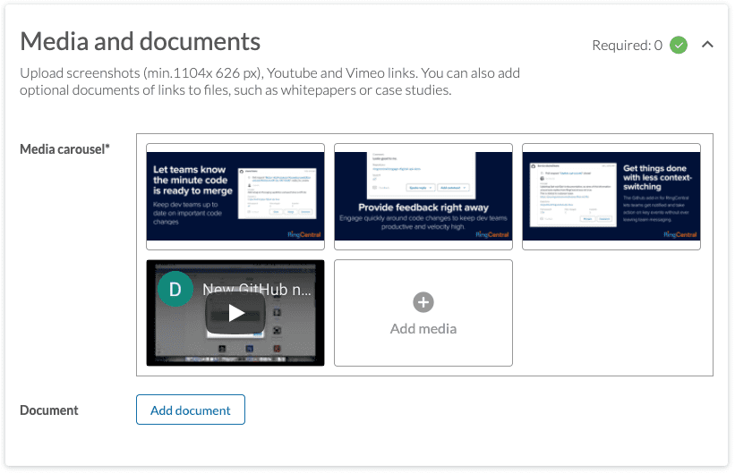Click the 'Media and documents' heading
The width and height of the screenshot is (735, 473).
pos(141,41)
